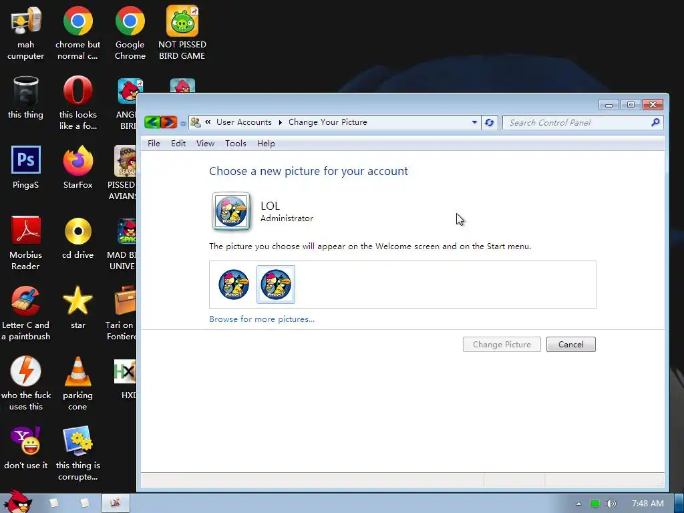Select the 'star' desktop icon
684x513 pixels.
click(x=77, y=308)
